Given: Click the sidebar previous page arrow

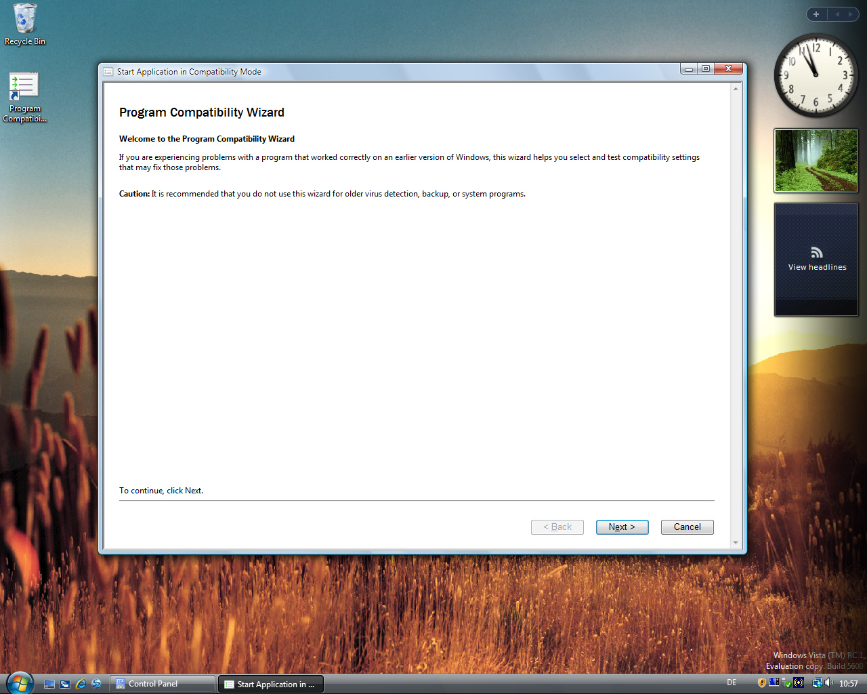Looking at the screenshot, I should (x=837, y=14).
